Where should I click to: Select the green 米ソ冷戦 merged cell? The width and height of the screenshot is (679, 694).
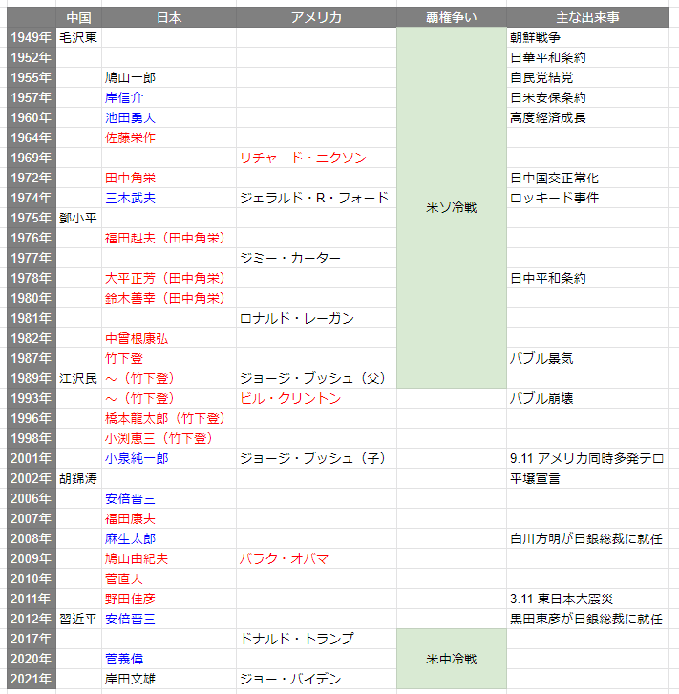pos(451,208)
